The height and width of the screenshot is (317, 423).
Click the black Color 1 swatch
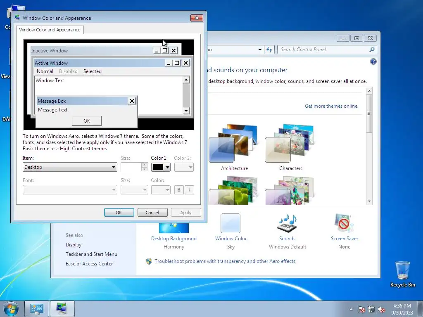click(158, 168)
